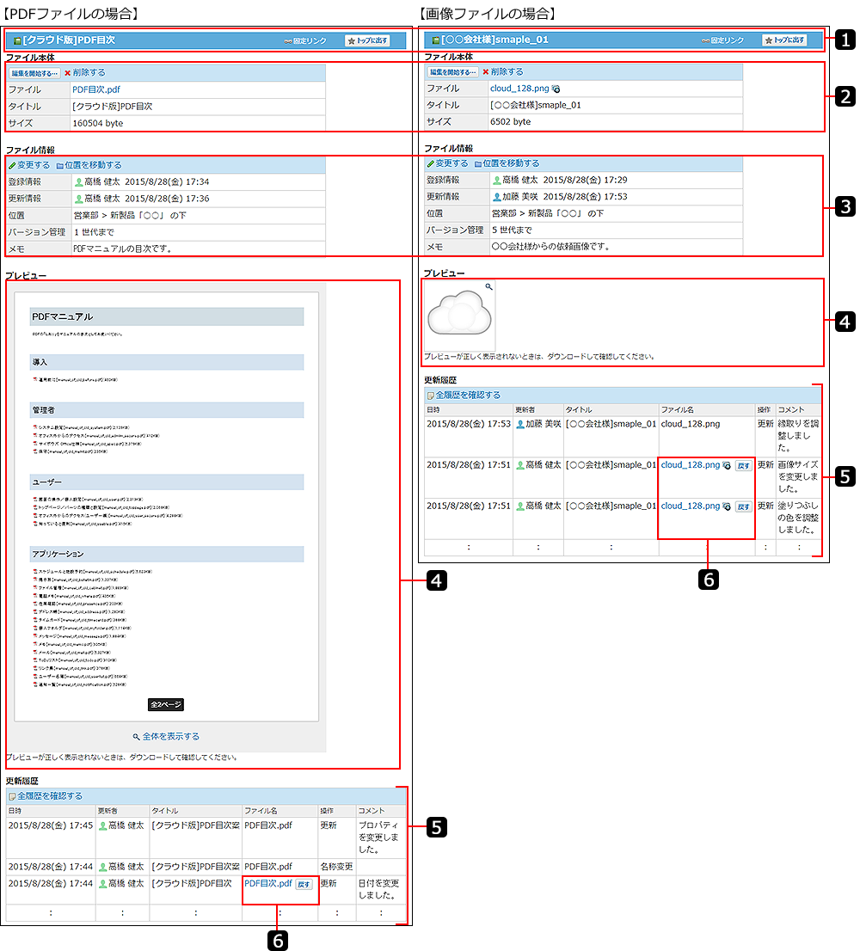Click 編集を開始する button above cloud_128.png
Image resolution: width=860 pixels, height=951 pixels.
[x=452, y=71]
